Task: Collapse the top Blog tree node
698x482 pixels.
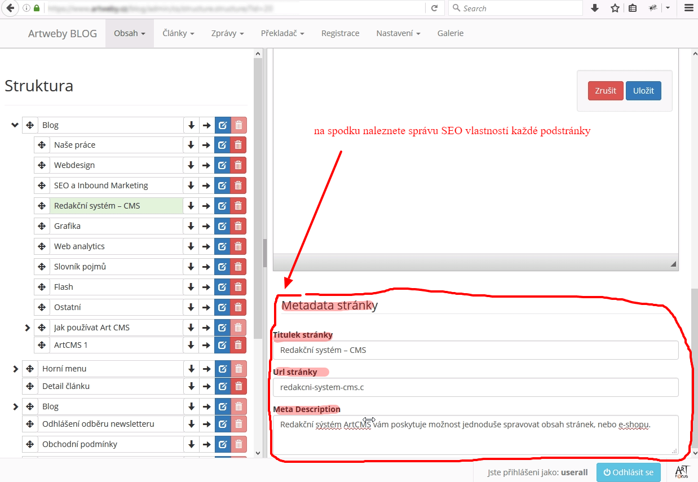Action: point(15,125)
